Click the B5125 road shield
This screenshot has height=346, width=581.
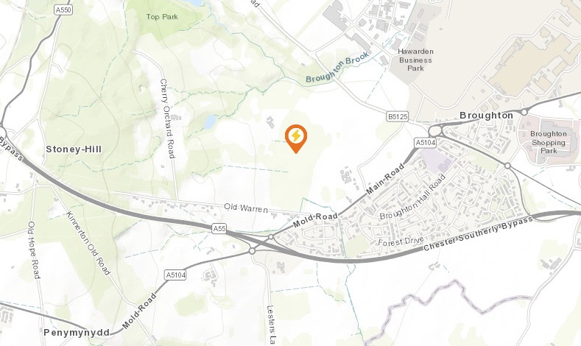(x=398, y=117)
